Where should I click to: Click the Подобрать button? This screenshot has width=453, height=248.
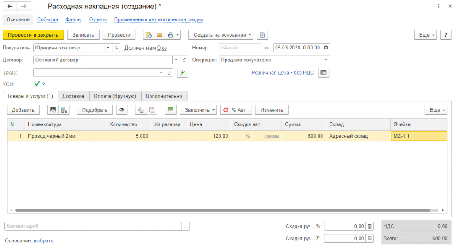95,110
